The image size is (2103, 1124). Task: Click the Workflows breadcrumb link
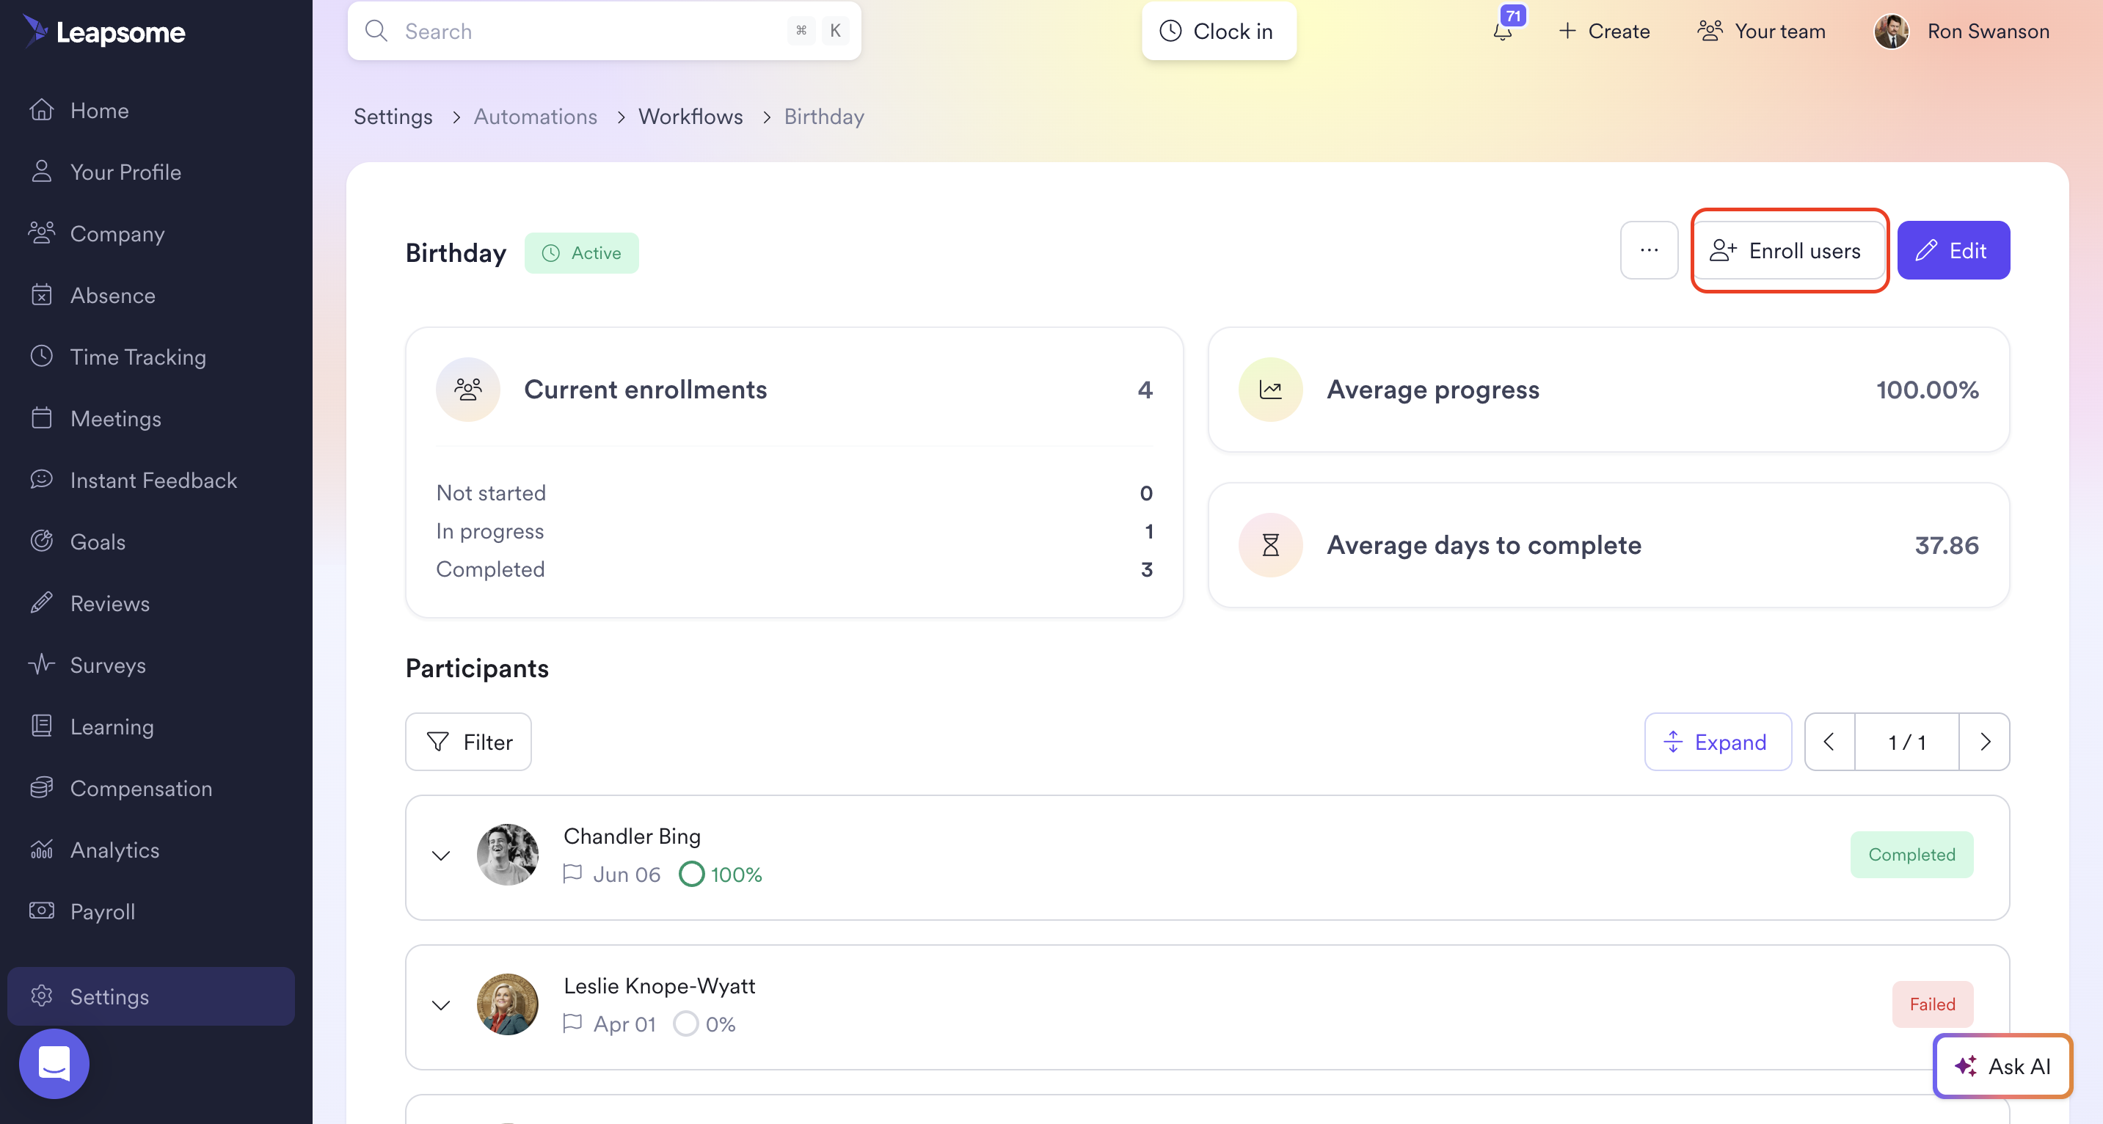click(x=690, y=117)
